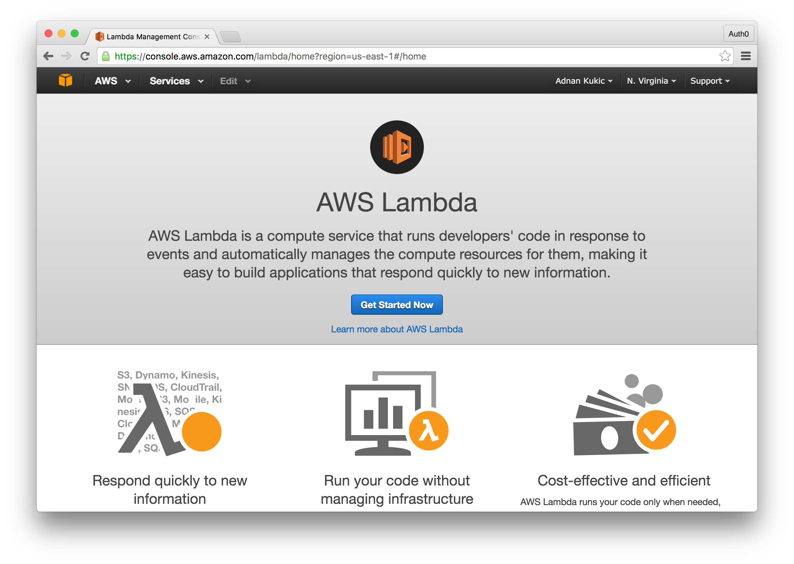Click the AWS cube logo top-left
This screenshot has width=794, height=564.
coord(66,80)
